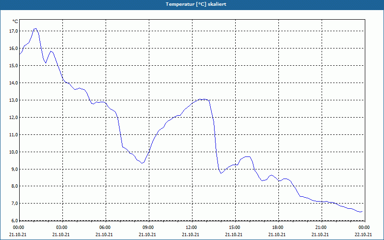This screenshot has width=384, height=240.
Task: Select the 16,0 y-axis label
Action: 14,48
